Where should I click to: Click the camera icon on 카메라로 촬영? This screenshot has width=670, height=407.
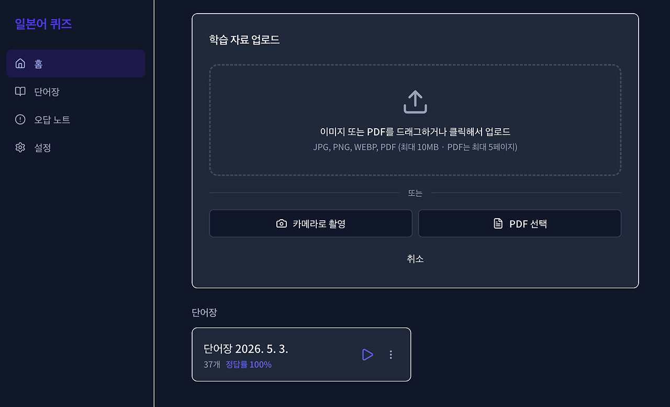click(x=282, y=224)
